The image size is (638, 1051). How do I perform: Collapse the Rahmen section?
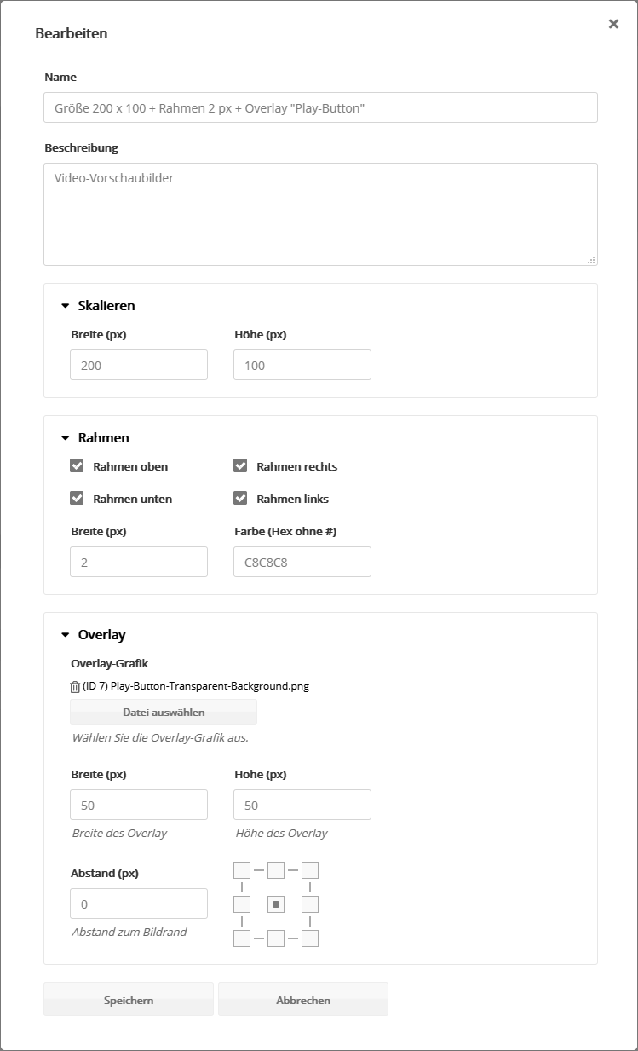click(x=66, y=438)
